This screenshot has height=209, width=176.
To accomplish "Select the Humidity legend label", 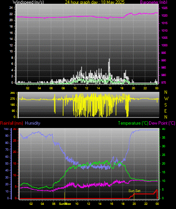I will point(32,123).
